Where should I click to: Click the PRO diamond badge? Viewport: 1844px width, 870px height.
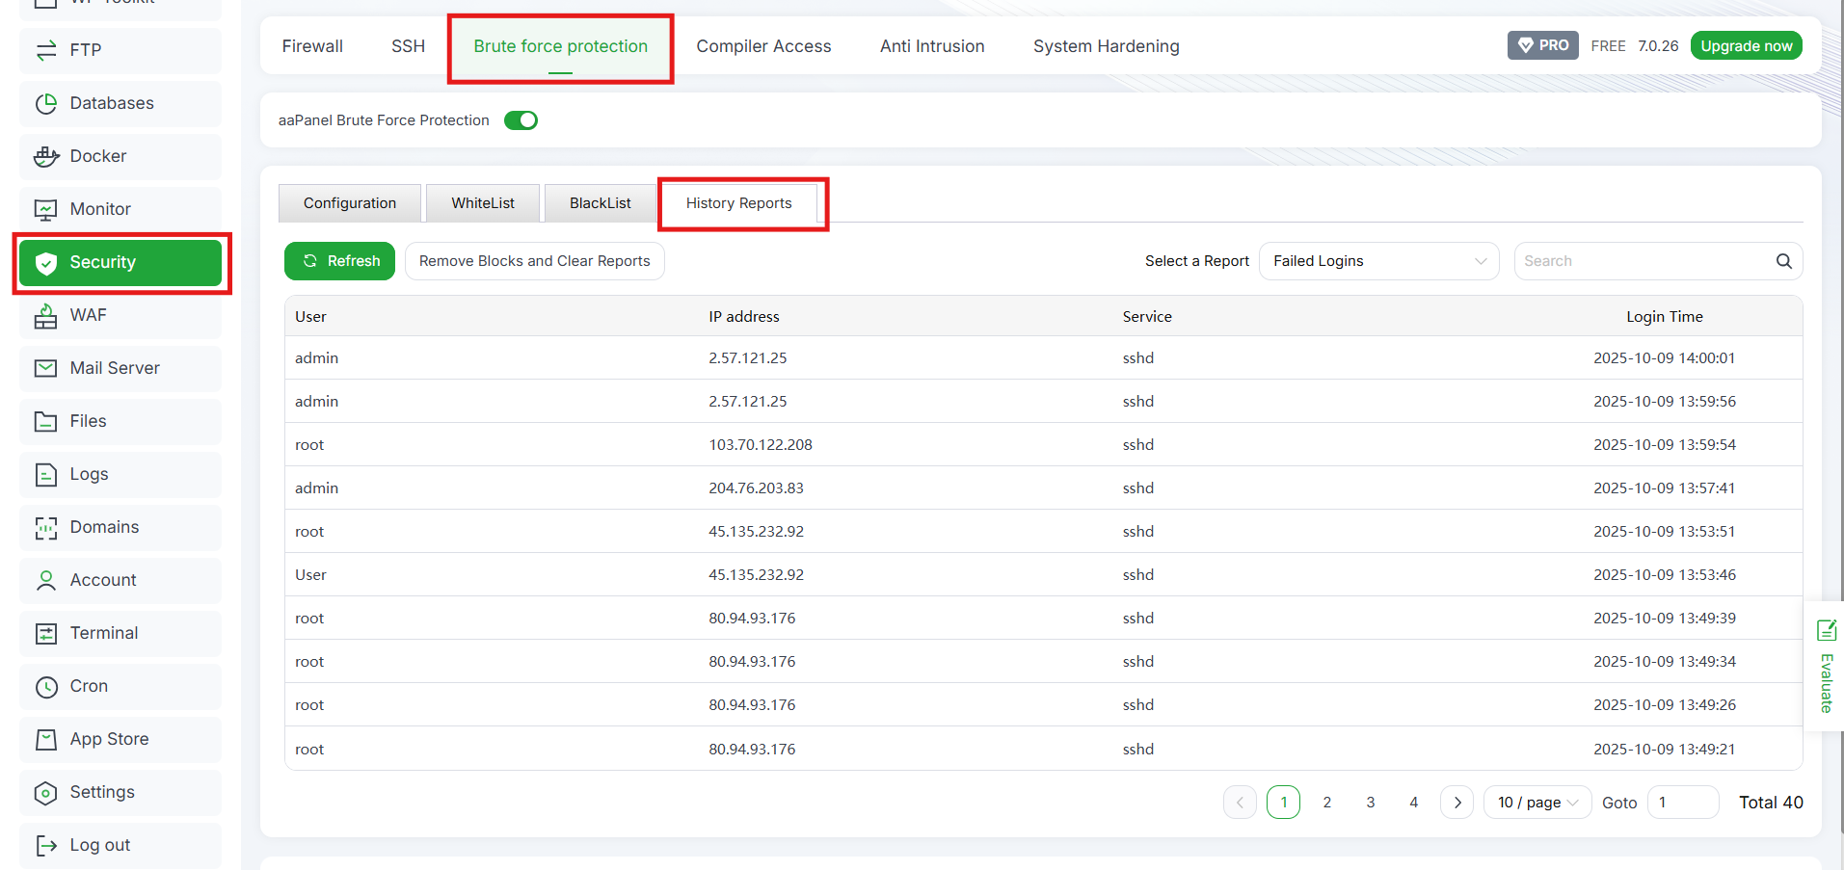point(1542,45)
